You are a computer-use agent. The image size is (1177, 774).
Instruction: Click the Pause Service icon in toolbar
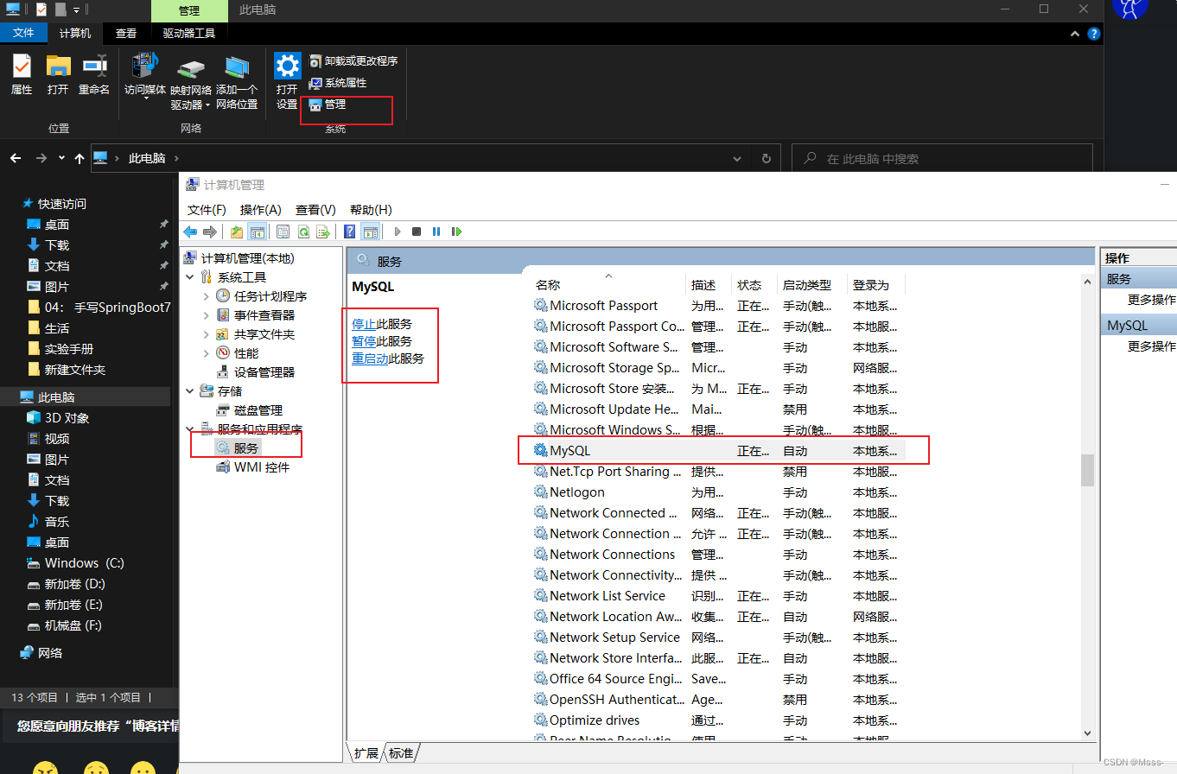(436, 232)
